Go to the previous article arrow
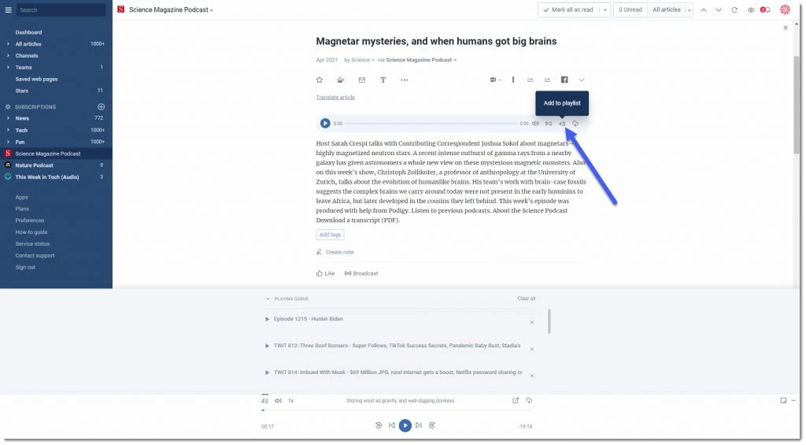Screen dimensions: 806x445 pyautogui.click(x=704, y=9)
